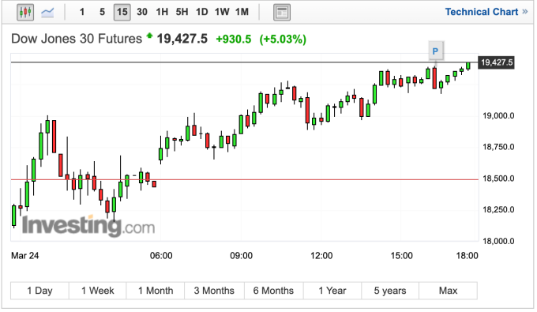Show the 1 Month range
This screenshot has height=312, width=537.
point(156,291)
